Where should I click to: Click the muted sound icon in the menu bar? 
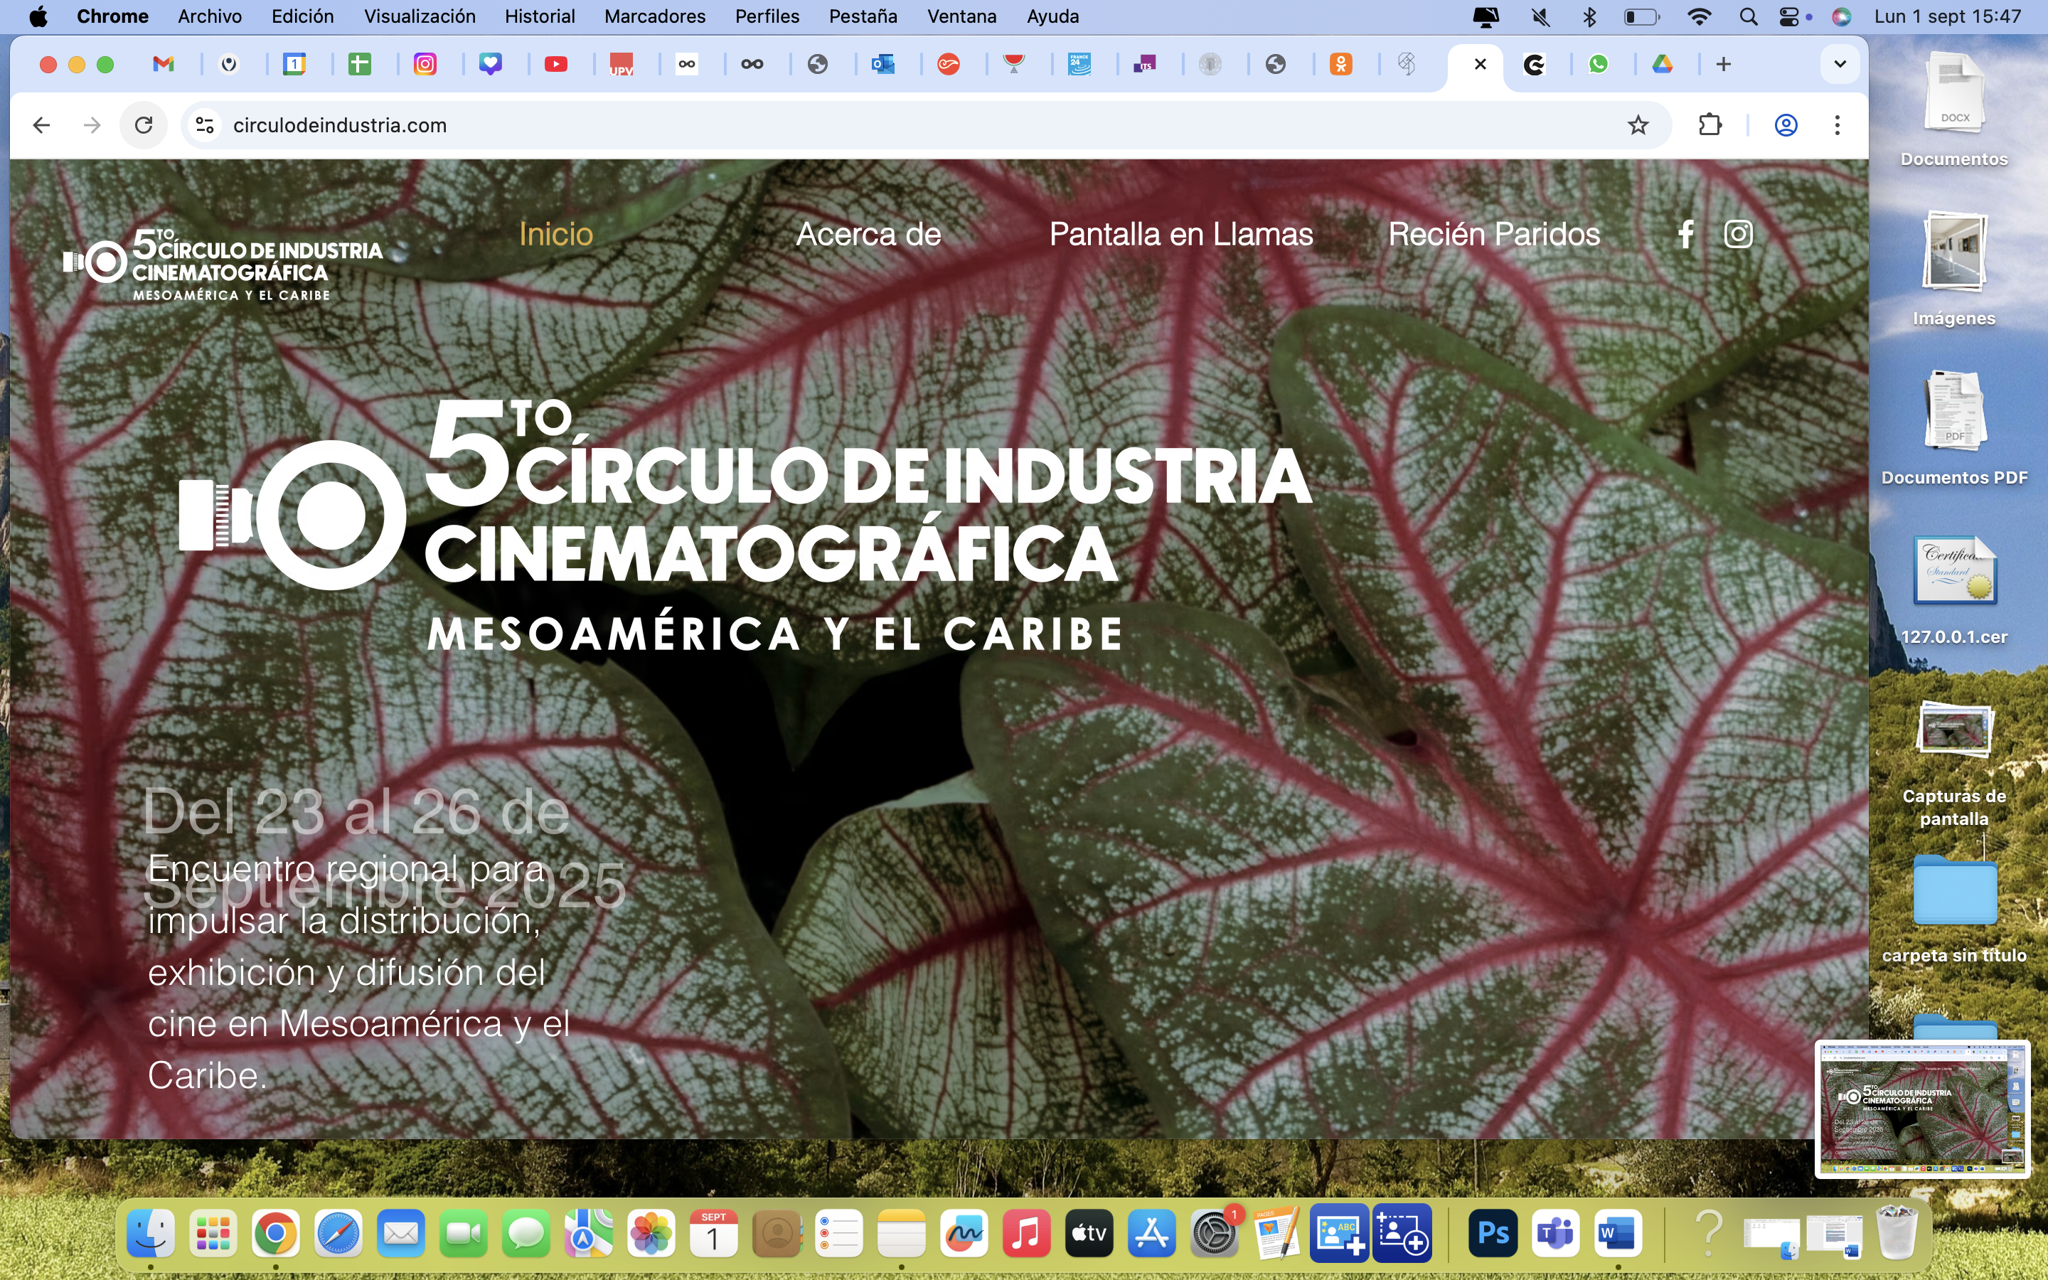point(1541,17)
